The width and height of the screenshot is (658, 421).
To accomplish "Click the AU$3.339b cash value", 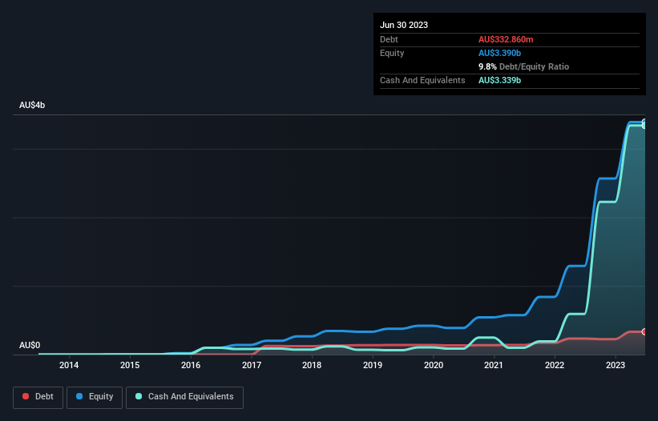I will point(499,80).
